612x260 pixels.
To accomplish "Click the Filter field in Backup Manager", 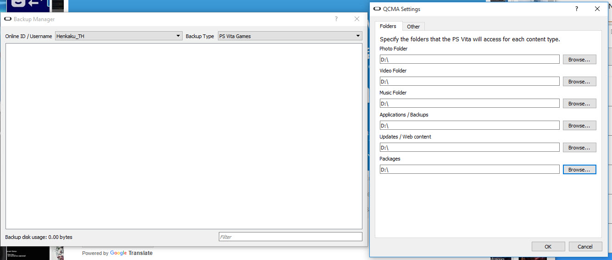I will click(x=290, y=237).
